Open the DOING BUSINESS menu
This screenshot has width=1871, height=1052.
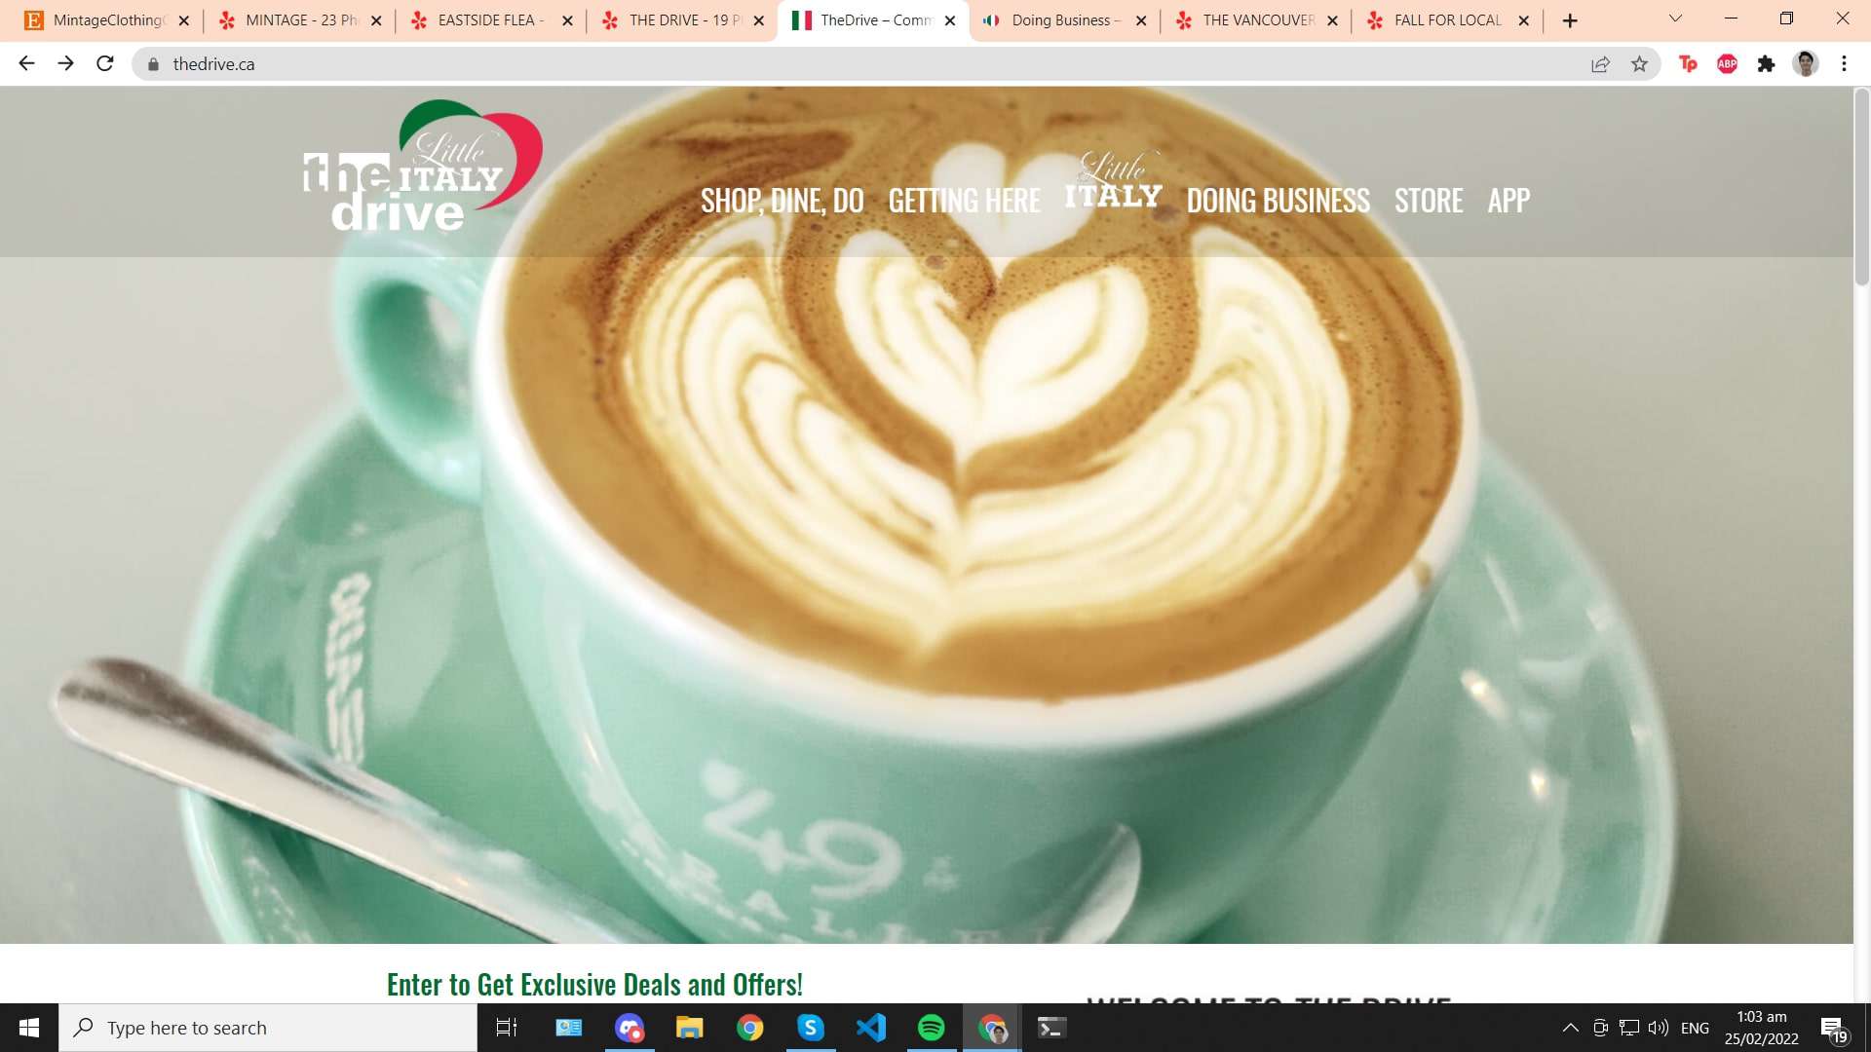tap(1278, 201)
